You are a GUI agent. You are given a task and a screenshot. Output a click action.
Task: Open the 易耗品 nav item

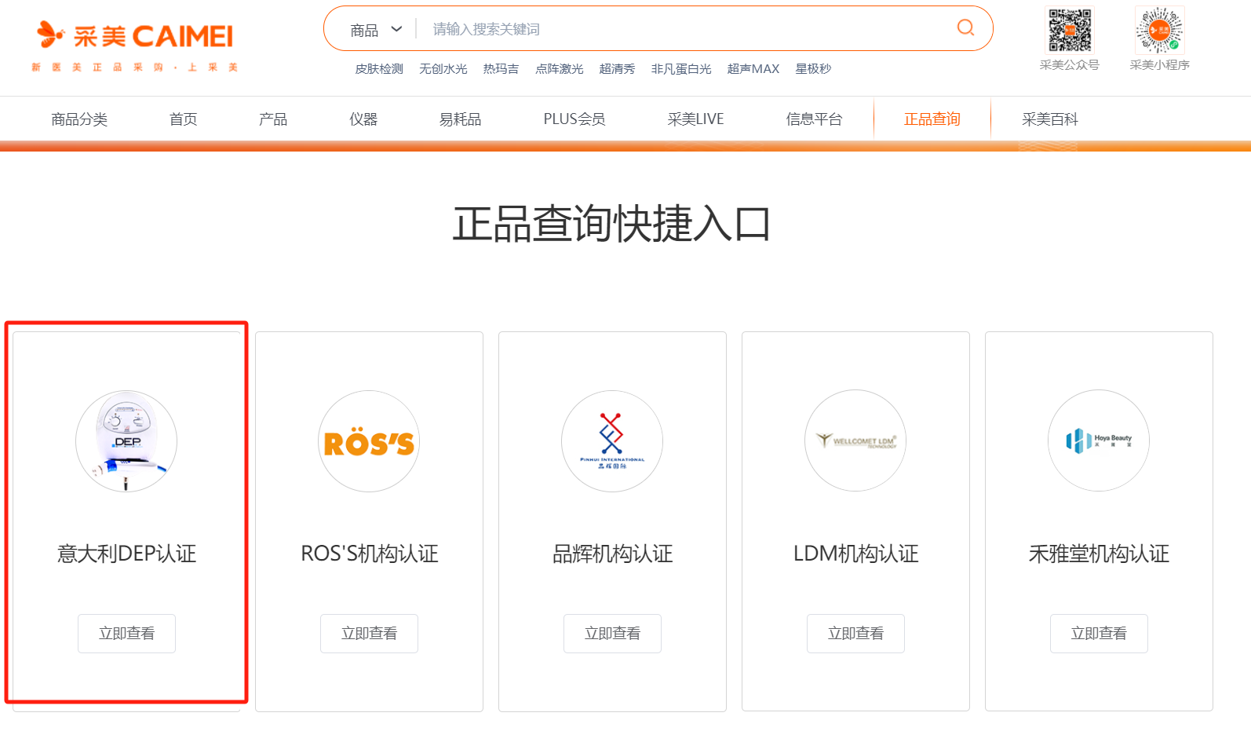coord(460,119)
